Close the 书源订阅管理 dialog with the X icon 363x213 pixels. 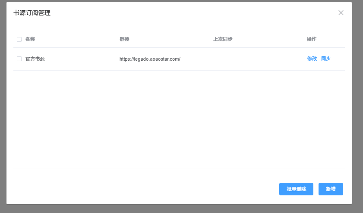click(341, 12)
